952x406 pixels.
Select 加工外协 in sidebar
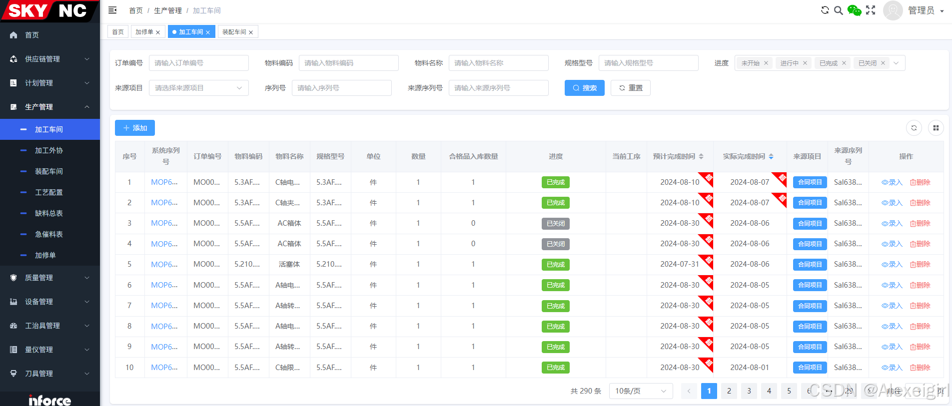click(50, 150)
